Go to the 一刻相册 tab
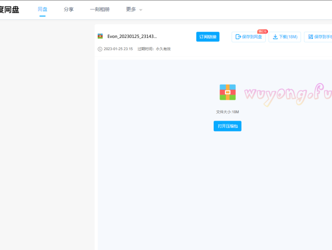This screenshot has width=332, height=250. [100, 9]
